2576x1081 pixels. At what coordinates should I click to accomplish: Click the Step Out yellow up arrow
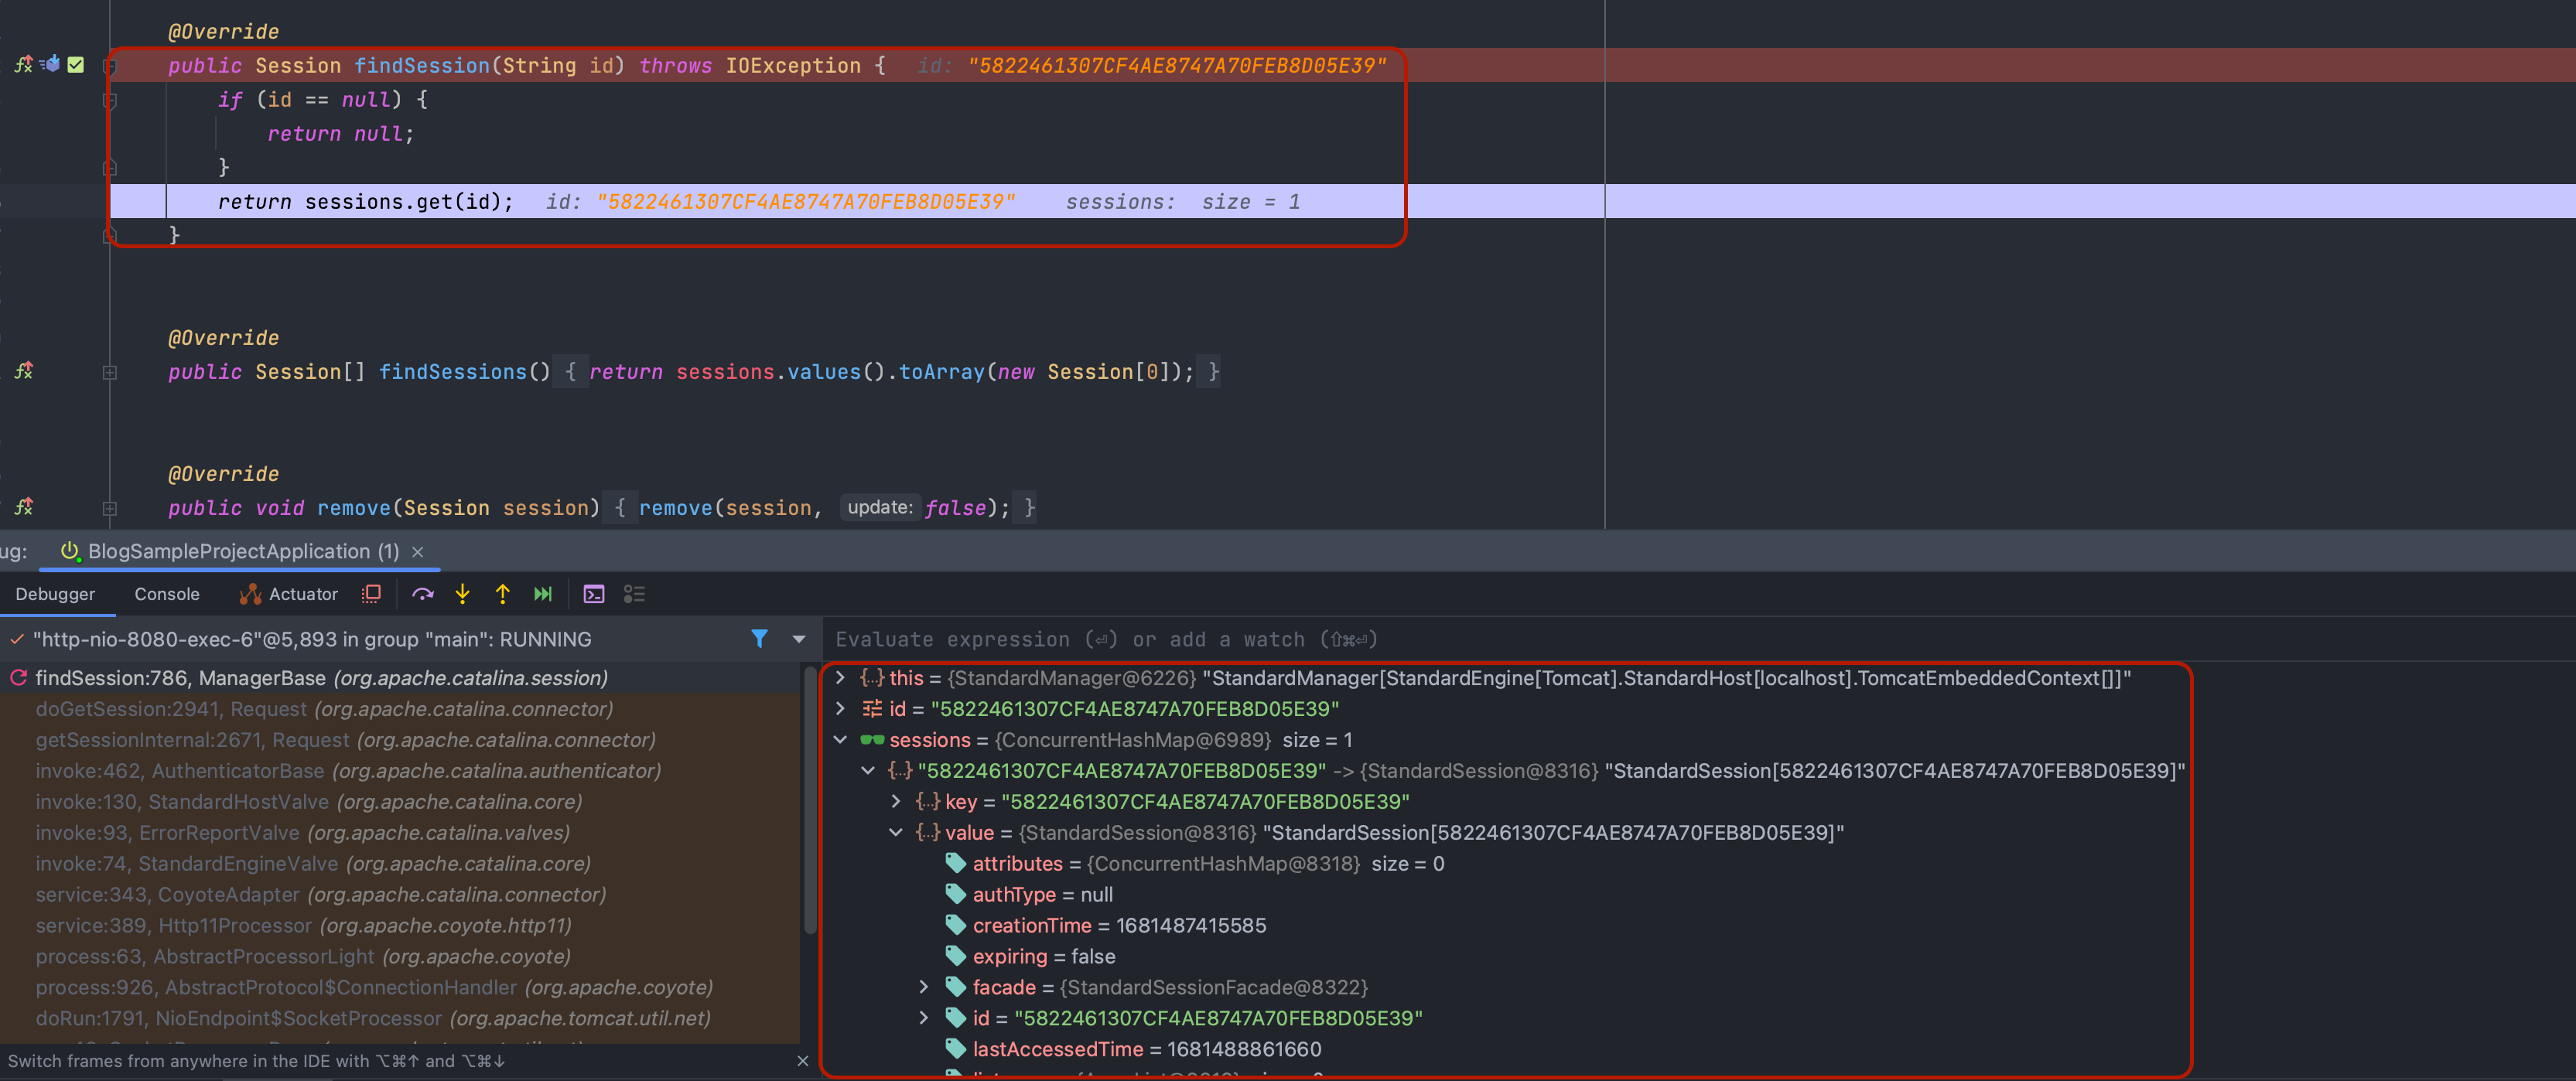502,594
